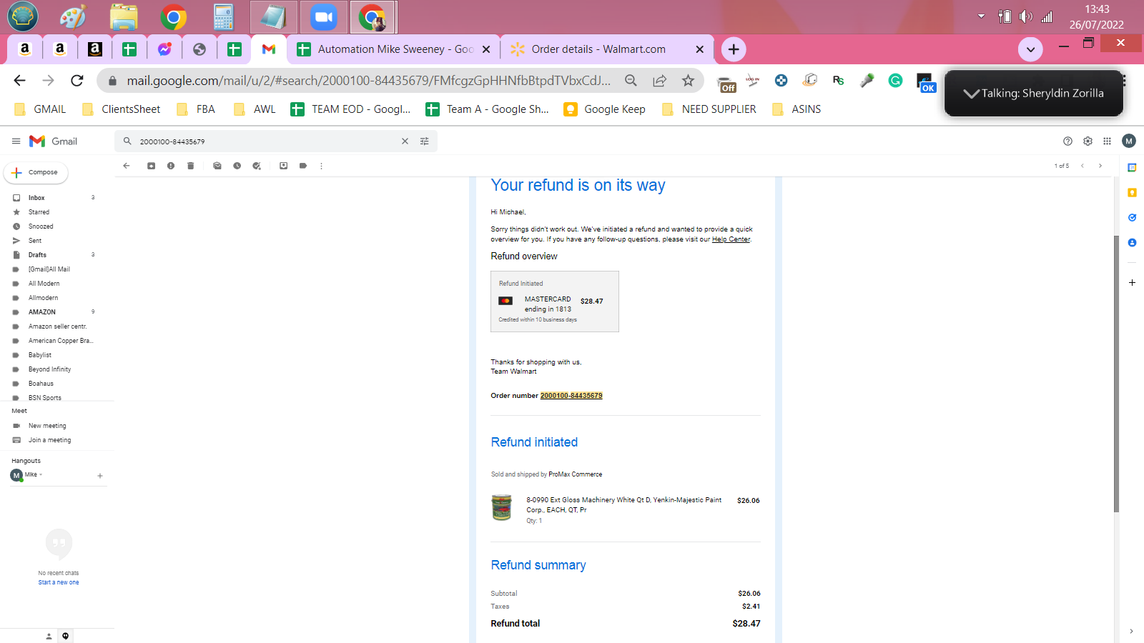Viewport: 1144px width, 643px height.
Task: Click Join a meeting
Action: [49, 440]
